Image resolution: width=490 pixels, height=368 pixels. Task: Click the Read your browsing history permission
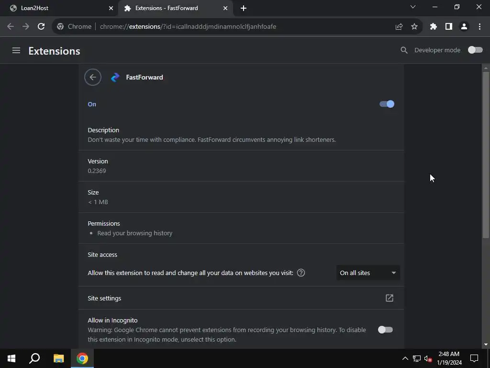pyautogui.click(x=134, y=233)
